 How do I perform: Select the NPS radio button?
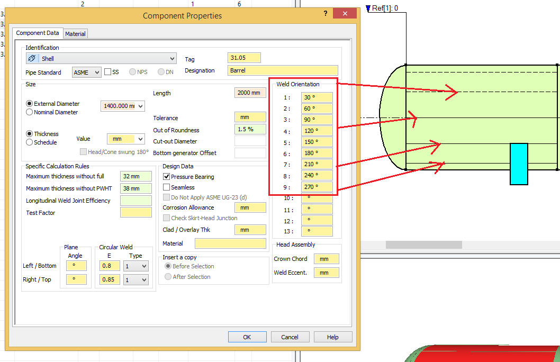click(x=132, y=72)
